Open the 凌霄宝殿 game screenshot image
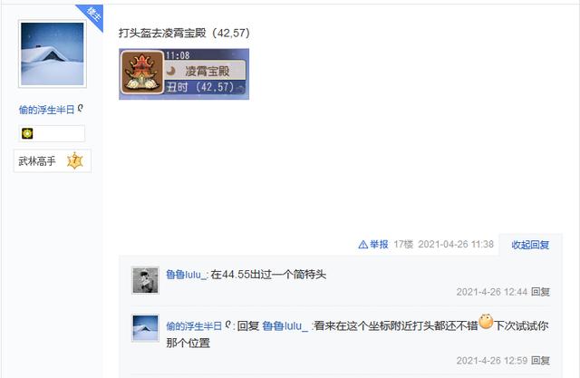This screenshot has height=378, width=580. pyautogui.click(x=184, y=74)
